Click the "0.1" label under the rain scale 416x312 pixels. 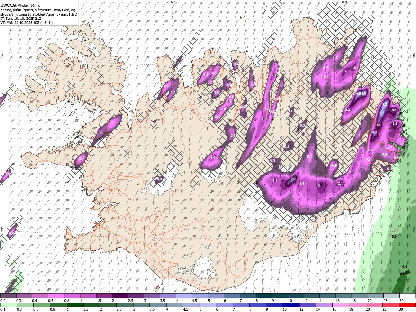pos(3,310)
